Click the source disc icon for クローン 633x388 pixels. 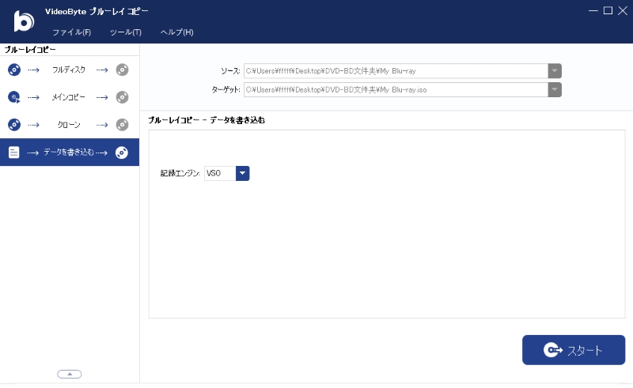pyautogui.click(x=14, y=125)
